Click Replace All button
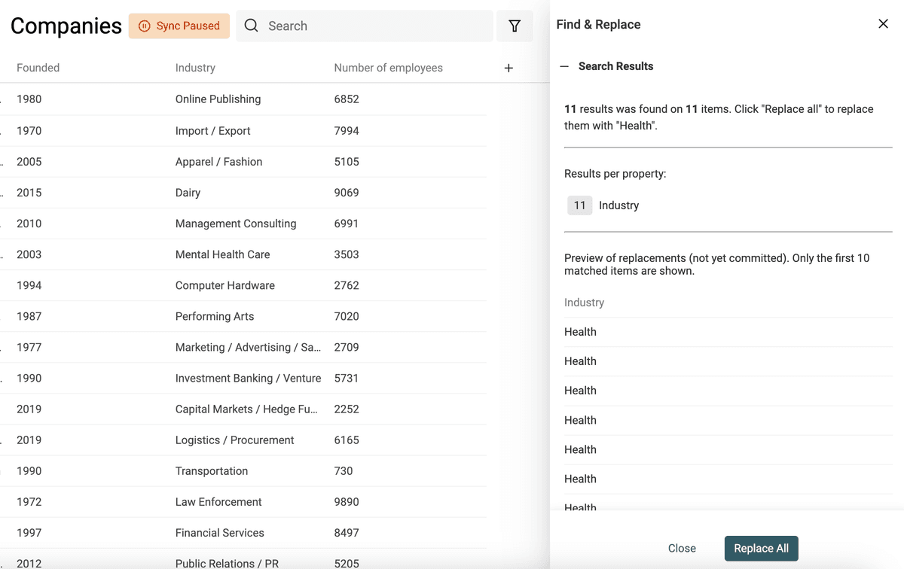The image size is (904, 569). pyautogui.click(x=761, y=548)
